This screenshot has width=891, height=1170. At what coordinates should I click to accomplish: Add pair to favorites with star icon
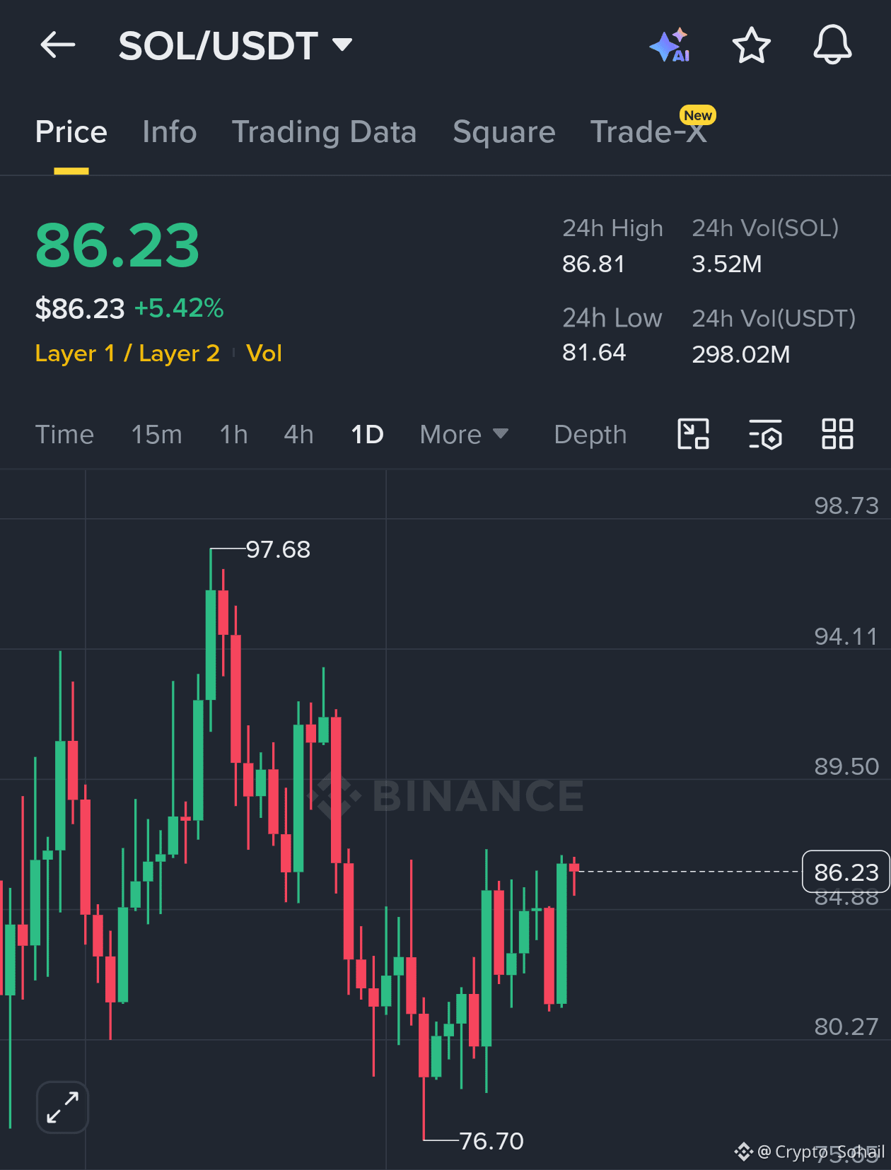click(751, 45)
